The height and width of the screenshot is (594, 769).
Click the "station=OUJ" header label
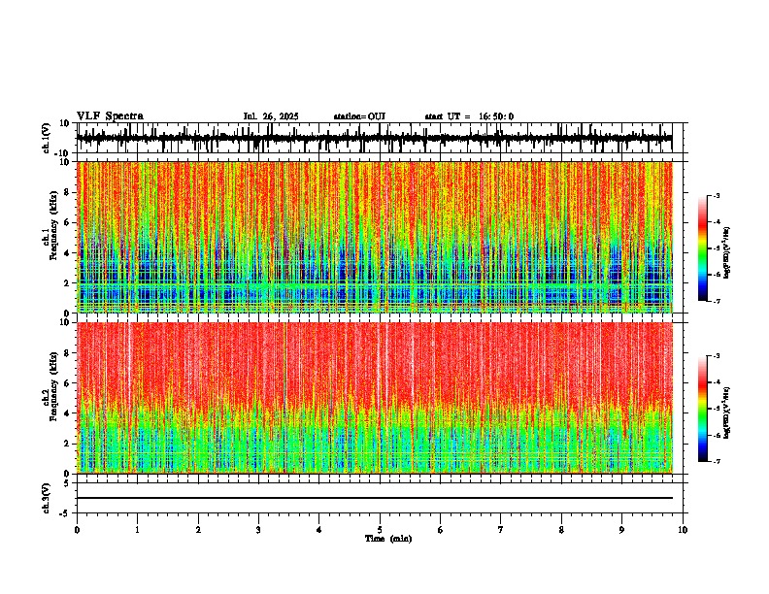pyautogui.click(x=359, y=116)
